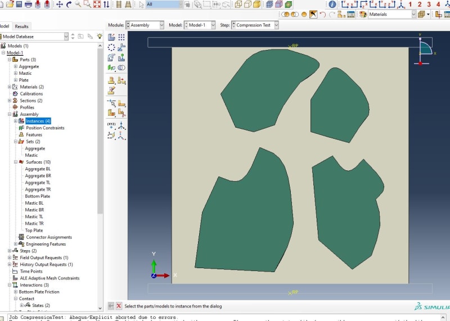Apply saved view number 1
The image size is (450, 321).
tap(411, 4)
